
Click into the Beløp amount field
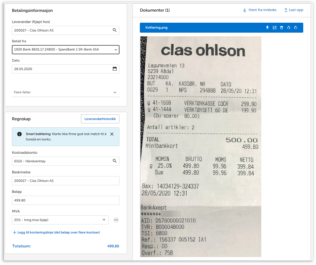point(66,200)
